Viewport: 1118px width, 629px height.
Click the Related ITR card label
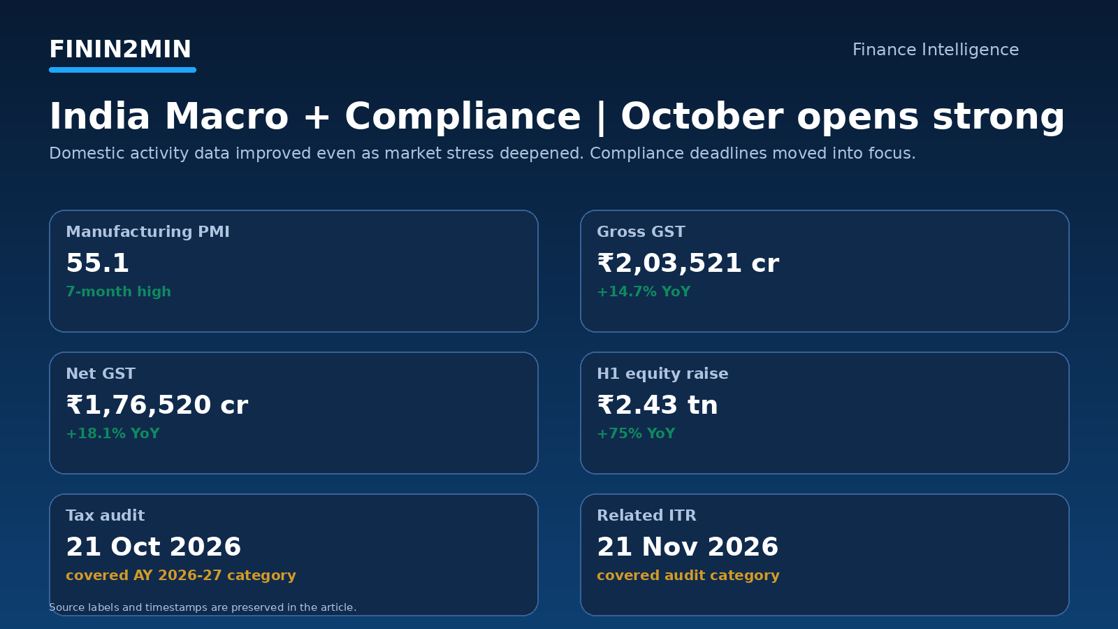[646, 516]
